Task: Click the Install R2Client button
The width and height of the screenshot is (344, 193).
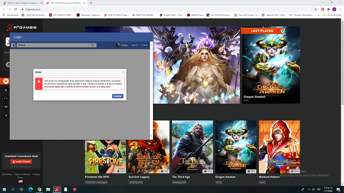Action: (x=21, y=161)
